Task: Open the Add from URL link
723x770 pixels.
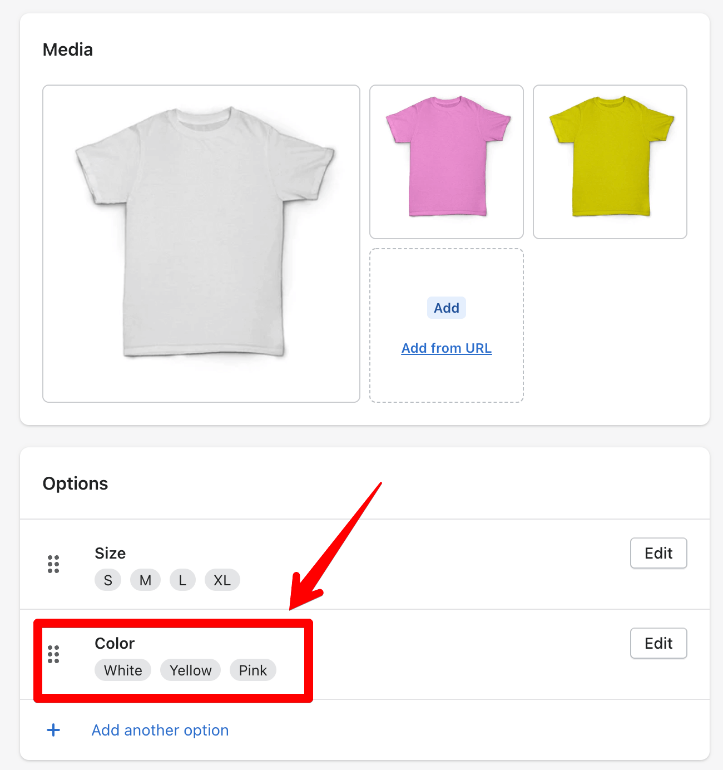Action: point(447,348)
